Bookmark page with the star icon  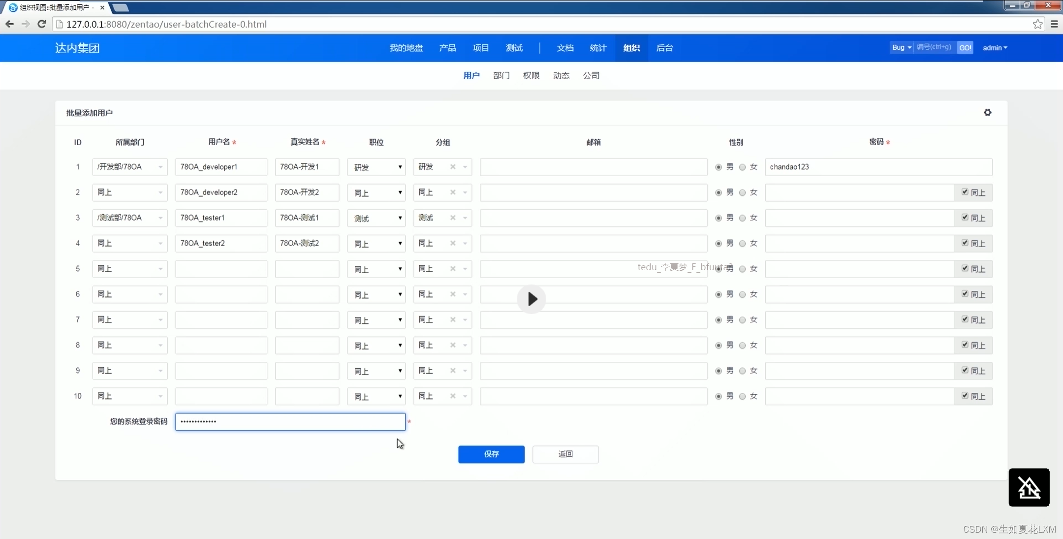[x=1037, y=24]
